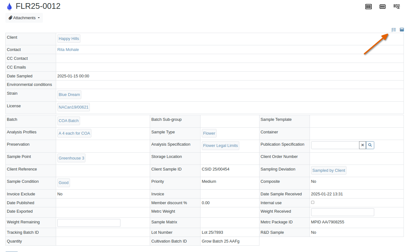Print the large barcode label
This screenshot has width=407, height=252.
tap(368, 6)
